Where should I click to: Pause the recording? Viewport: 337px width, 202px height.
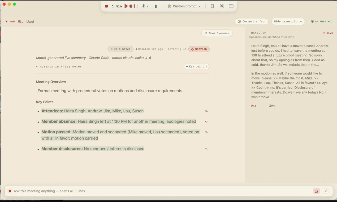tap(156, 6)
